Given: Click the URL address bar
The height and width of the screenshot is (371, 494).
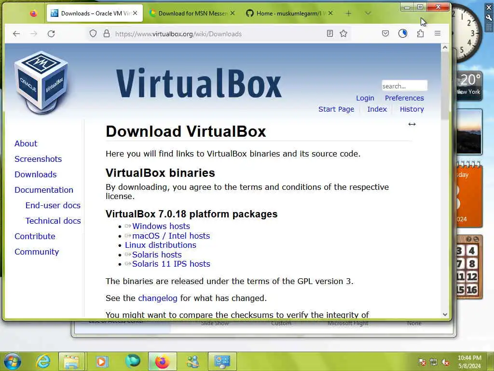Looking at the screenshot, I should point(218,34).
